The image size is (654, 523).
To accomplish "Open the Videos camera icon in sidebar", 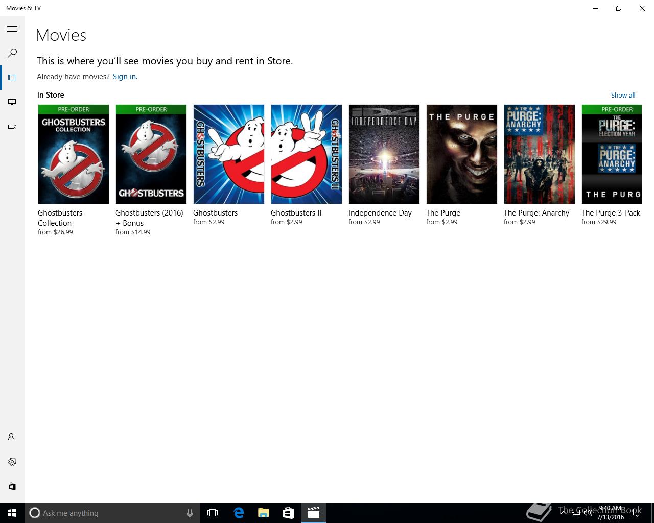I will [x=12, y=127].
